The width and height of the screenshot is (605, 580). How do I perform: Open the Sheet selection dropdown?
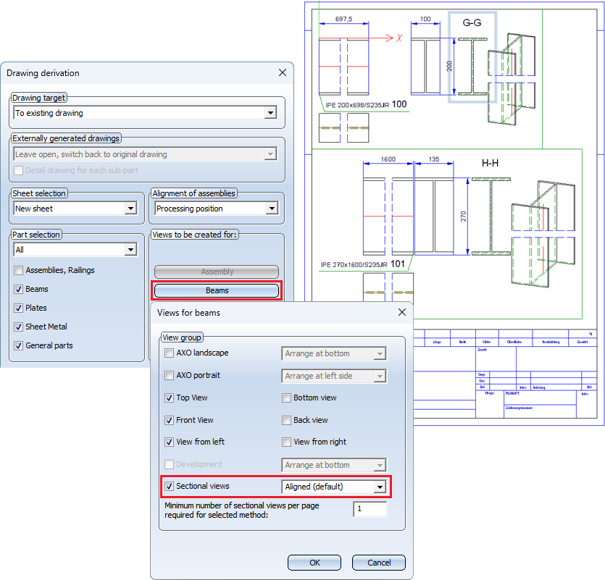pos(131,209)
